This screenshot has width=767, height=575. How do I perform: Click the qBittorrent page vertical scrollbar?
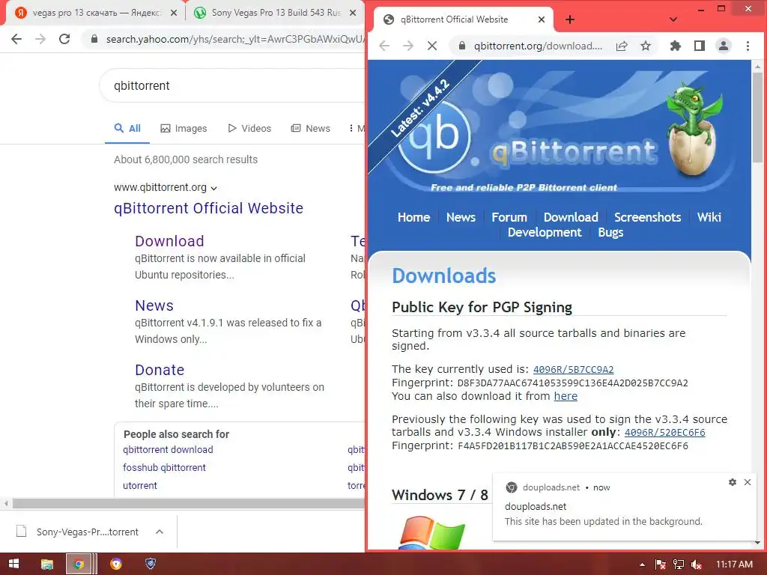click(x=757, y=118)
